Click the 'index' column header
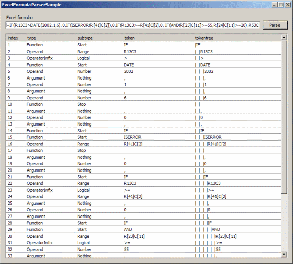 (13, 38)
